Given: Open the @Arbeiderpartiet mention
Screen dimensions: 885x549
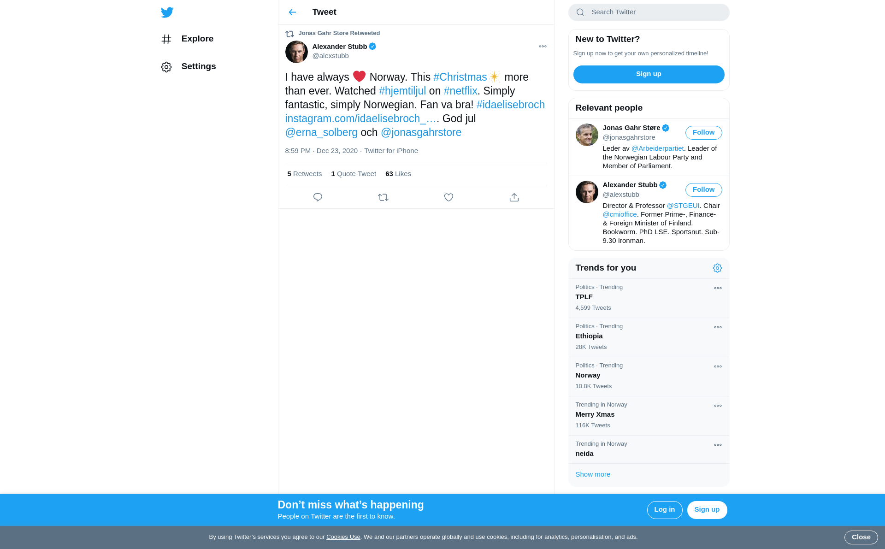Looking at the screenshot, I should pos(657,148).
